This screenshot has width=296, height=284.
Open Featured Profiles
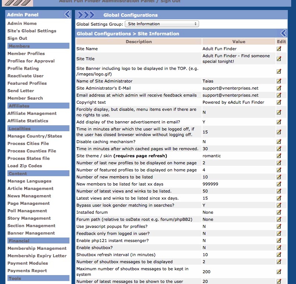click(x=27, y=83)
